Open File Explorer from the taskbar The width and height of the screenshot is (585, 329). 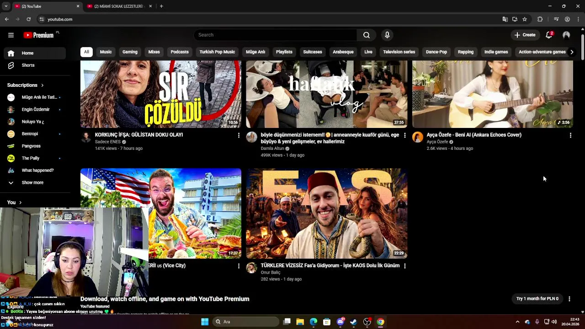coord(300,322)
